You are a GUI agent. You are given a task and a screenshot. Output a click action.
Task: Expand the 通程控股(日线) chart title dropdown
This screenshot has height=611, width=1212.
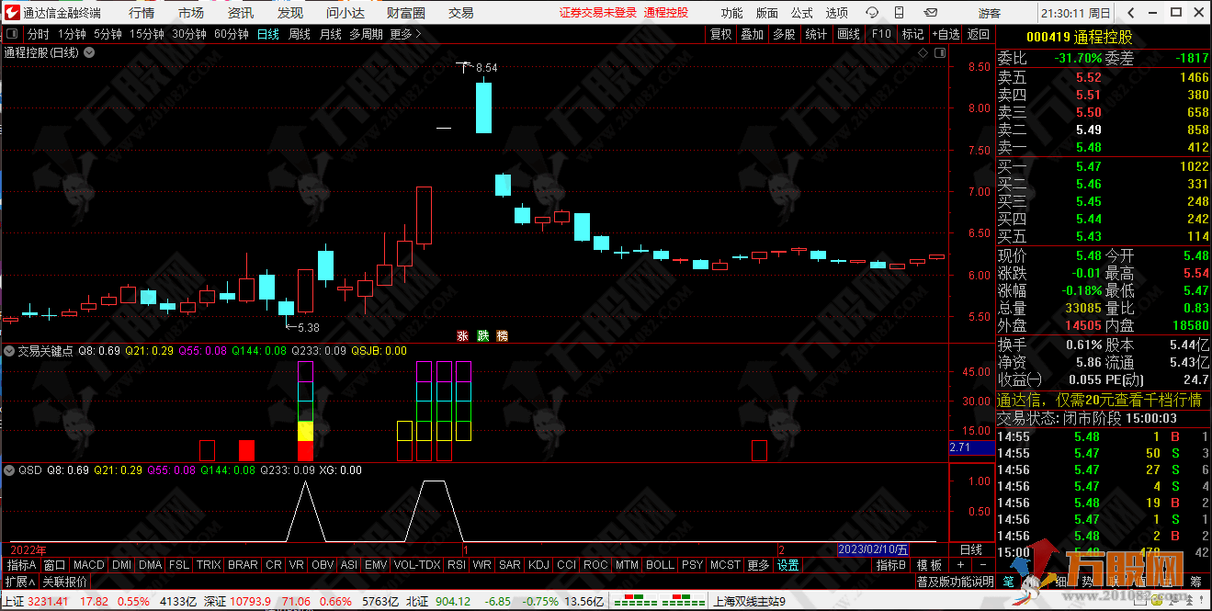[89, 52]
